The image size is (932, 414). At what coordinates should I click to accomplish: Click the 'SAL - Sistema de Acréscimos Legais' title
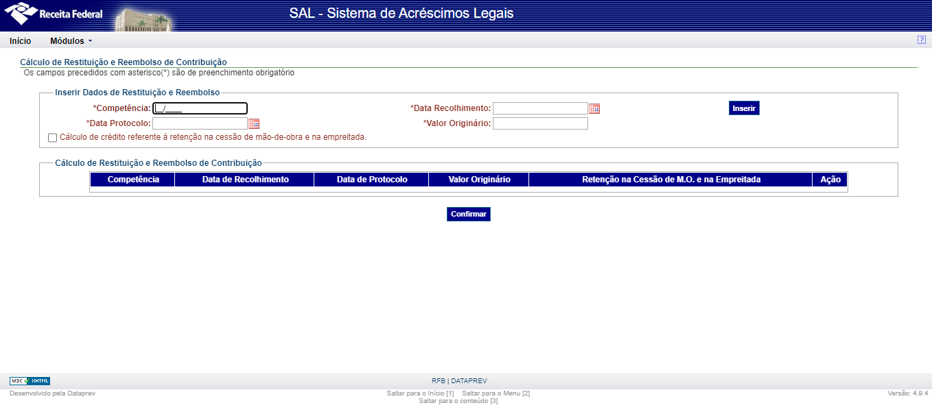click(x=401, y=14)
